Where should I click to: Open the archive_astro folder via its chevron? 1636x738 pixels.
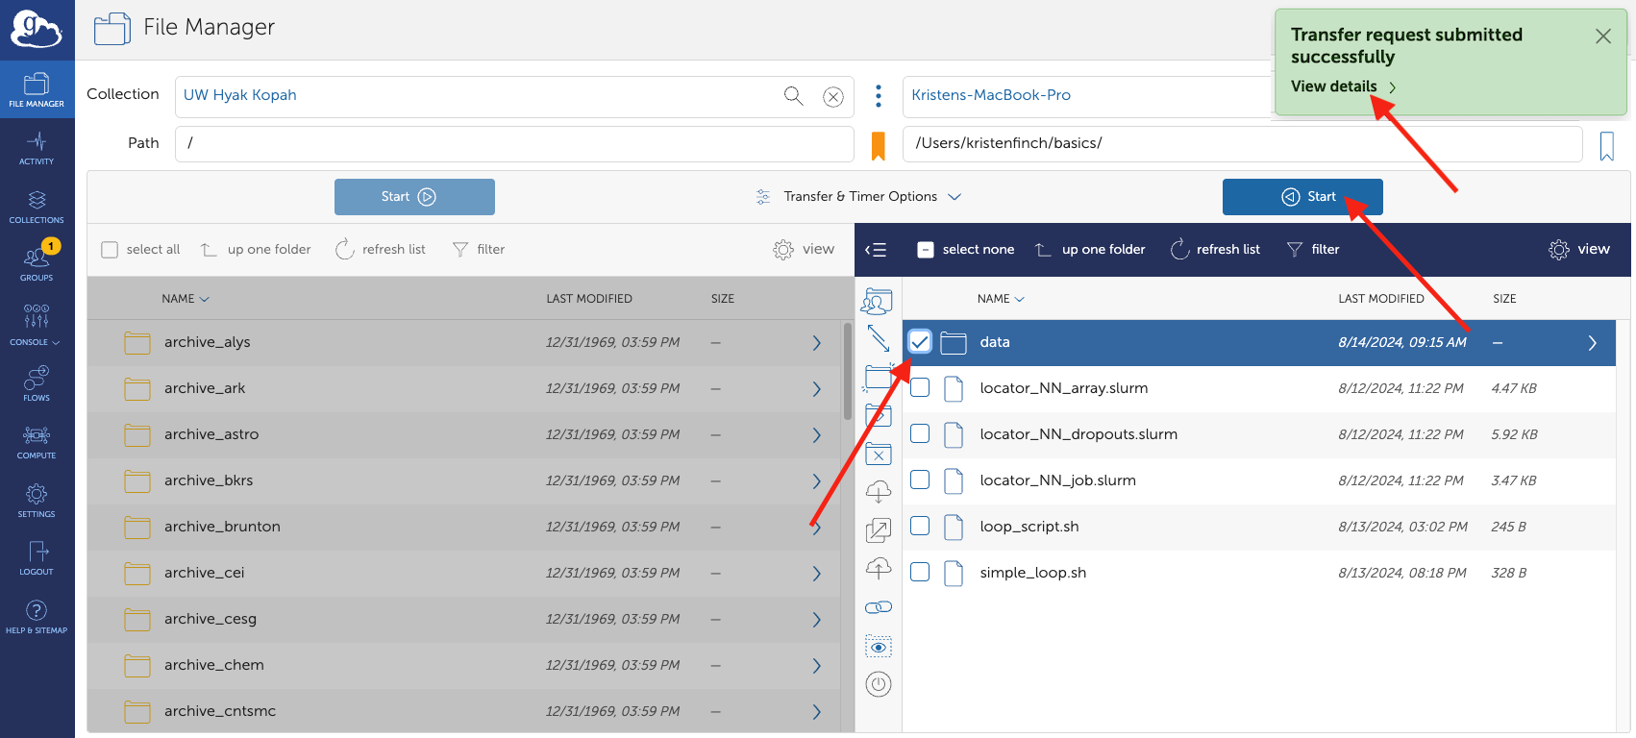coord(817,435)
